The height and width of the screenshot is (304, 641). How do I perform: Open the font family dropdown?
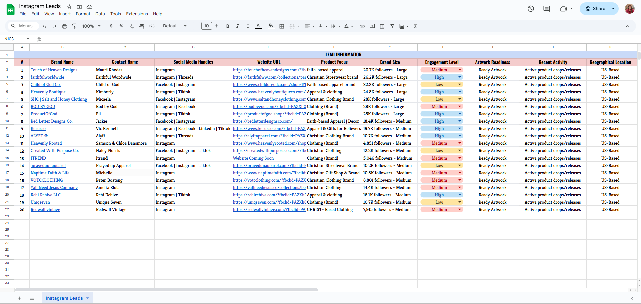coord(175,26)
